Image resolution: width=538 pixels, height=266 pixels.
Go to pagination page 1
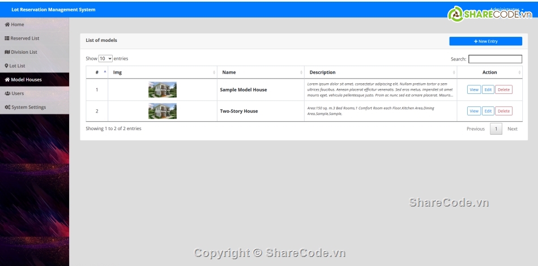(496, 129)
